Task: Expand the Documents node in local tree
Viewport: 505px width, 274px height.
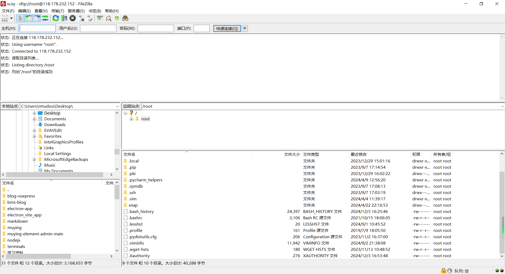Action: click(34, 119)
